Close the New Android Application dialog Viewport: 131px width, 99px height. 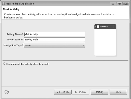126,4
